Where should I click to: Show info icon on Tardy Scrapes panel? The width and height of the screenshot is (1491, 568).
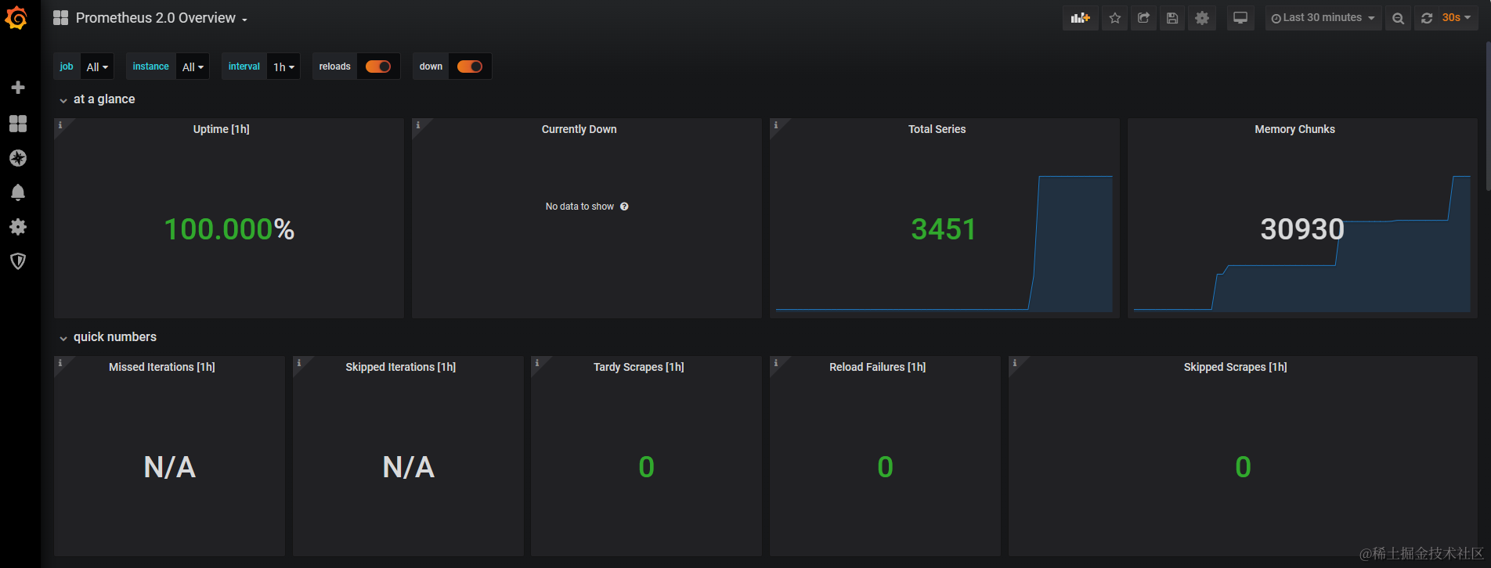click(537, 363)
